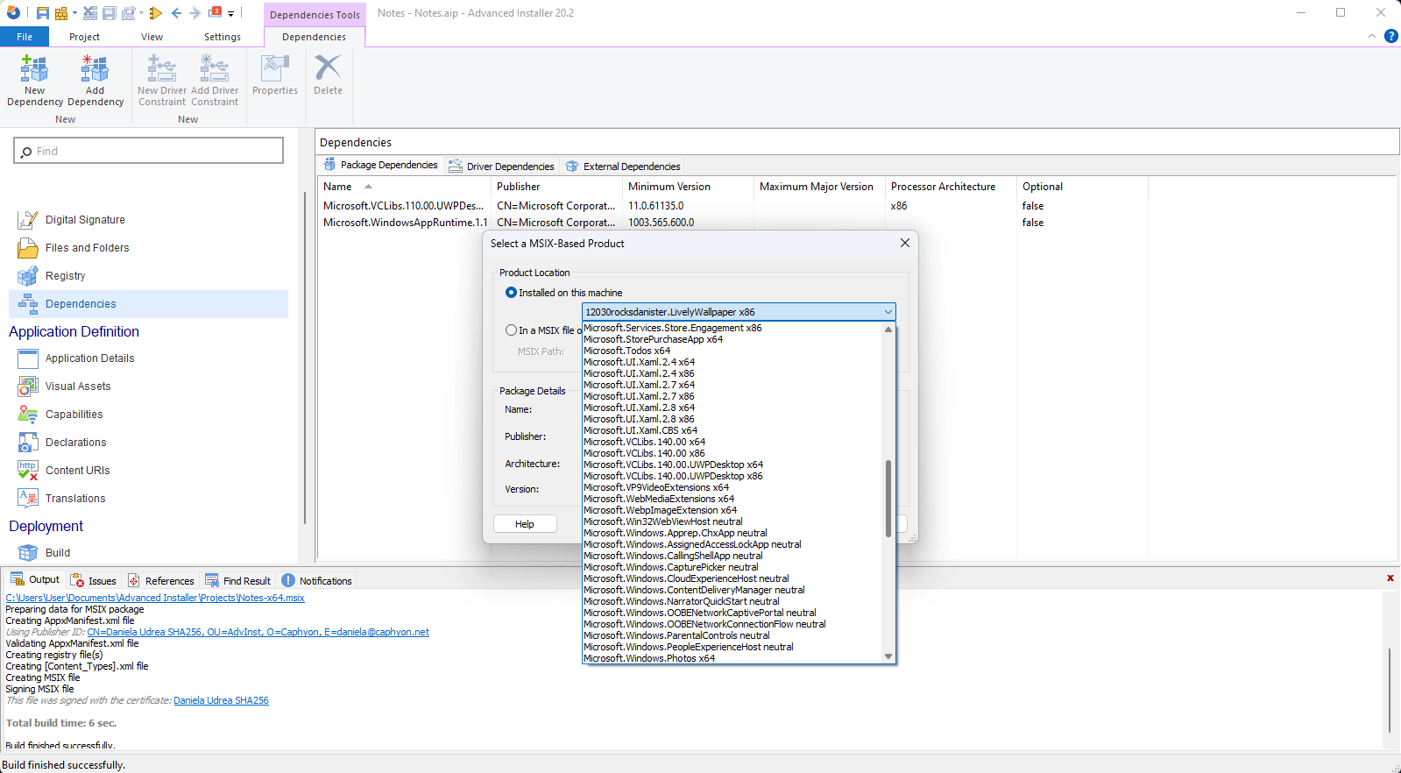
Task: Open Translations page
Action: click(75, 499)
